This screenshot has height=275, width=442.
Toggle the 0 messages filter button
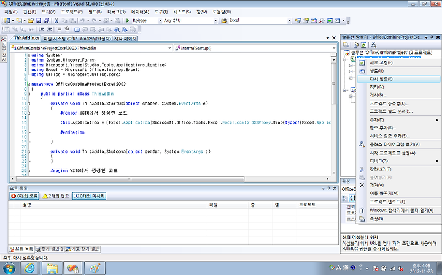89,196
